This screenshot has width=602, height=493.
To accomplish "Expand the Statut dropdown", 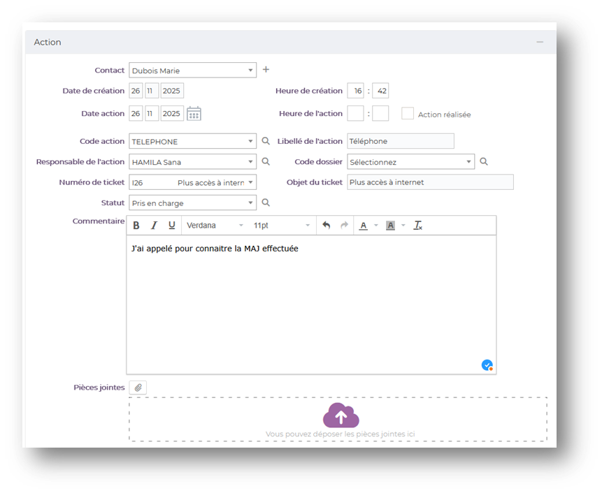I will point(192,203).
